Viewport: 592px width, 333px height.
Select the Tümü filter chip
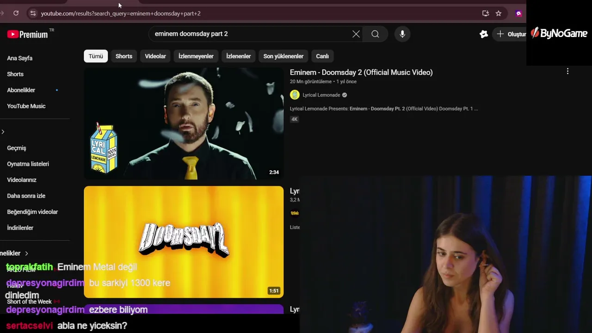(96, 56)
